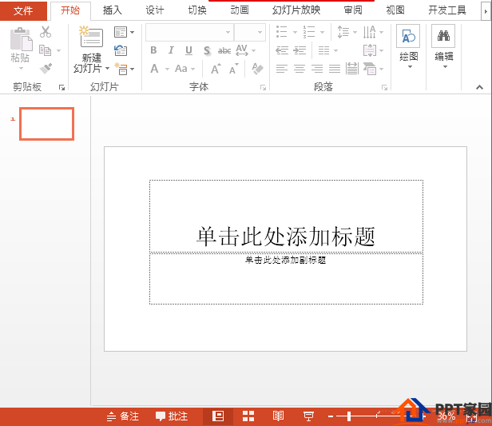This screenshot has width=492, height=426.
Task: Toggle text Shadow effect
Action: [206, 50]
